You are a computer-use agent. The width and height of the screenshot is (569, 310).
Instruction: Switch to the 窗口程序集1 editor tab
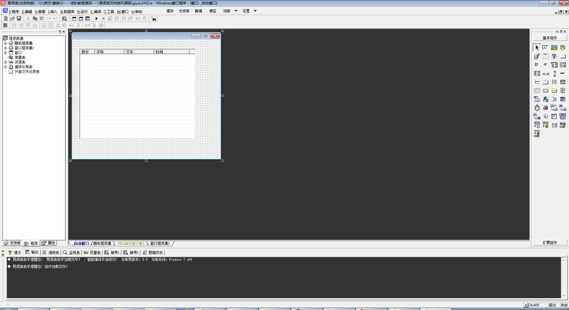[x=160, y=243]
